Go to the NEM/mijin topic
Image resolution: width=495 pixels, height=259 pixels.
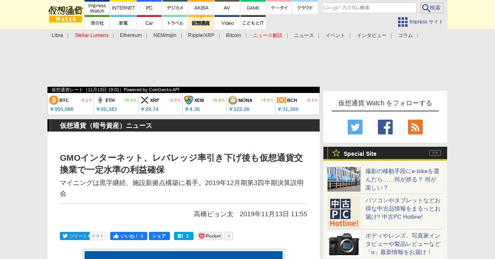[x=165, y=35]
